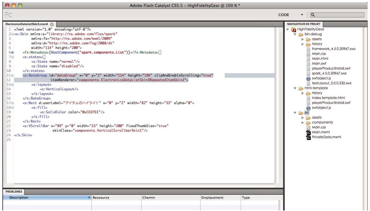Select the NAVIGATEUR DE PROJET tab

304,24
